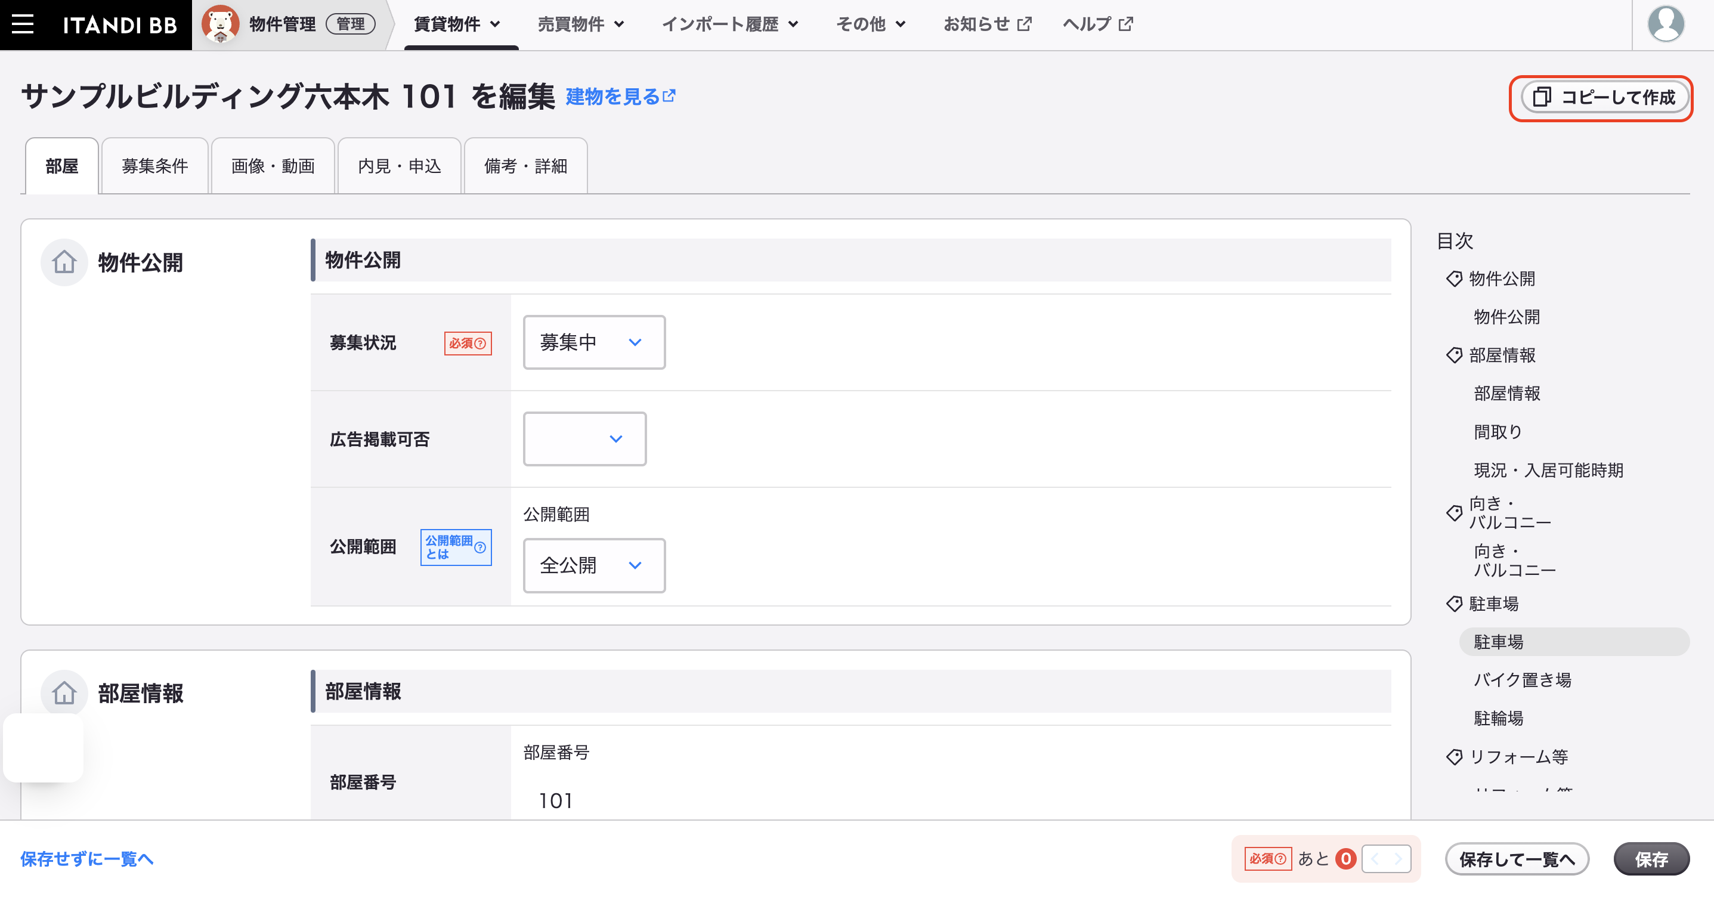Switch to the 画像・動画 tab
This screenshot has height=897, width=1714.
pyautogui.click(x=273, y=166)
